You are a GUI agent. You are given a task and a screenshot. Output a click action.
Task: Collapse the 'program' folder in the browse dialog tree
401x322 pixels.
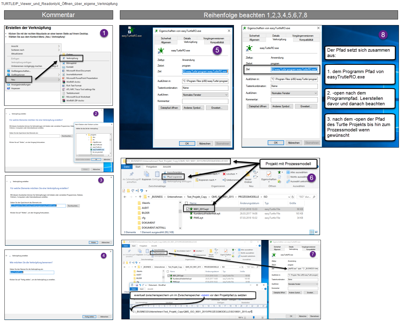click(x=87, y=135)
